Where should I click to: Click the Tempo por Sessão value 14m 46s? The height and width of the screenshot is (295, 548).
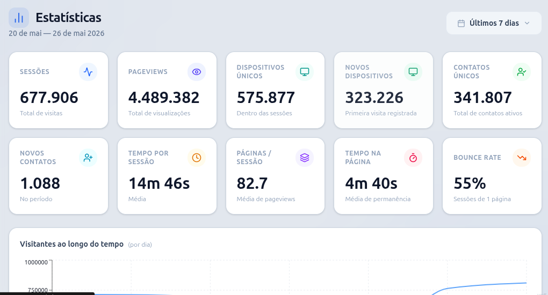tap(159, 183)
